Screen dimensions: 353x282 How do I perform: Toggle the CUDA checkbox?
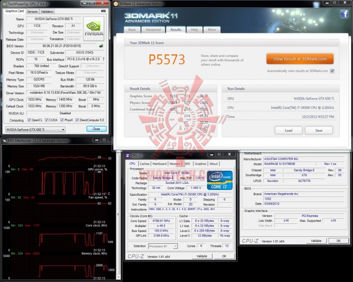(47, 120)
